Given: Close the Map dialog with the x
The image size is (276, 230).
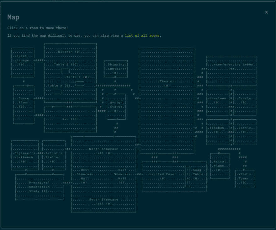Looking at the screenshot, I should coord(266,12).
